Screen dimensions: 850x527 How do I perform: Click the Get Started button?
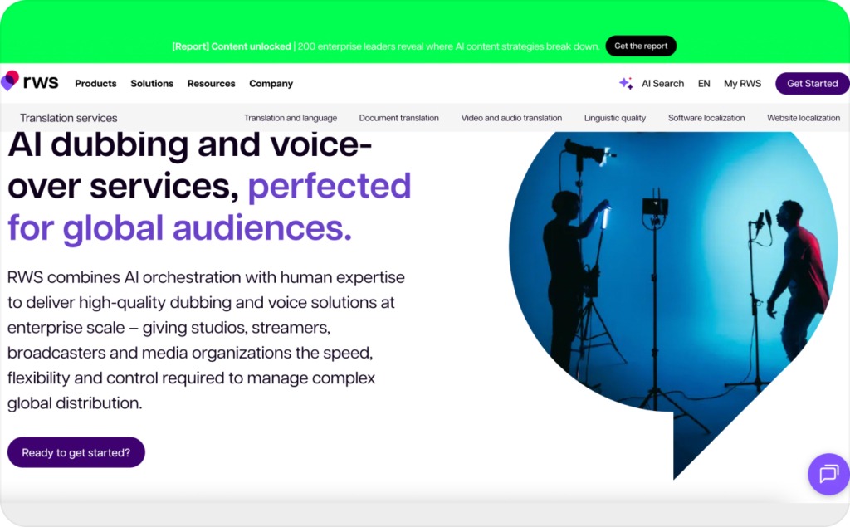coord(812,84)
